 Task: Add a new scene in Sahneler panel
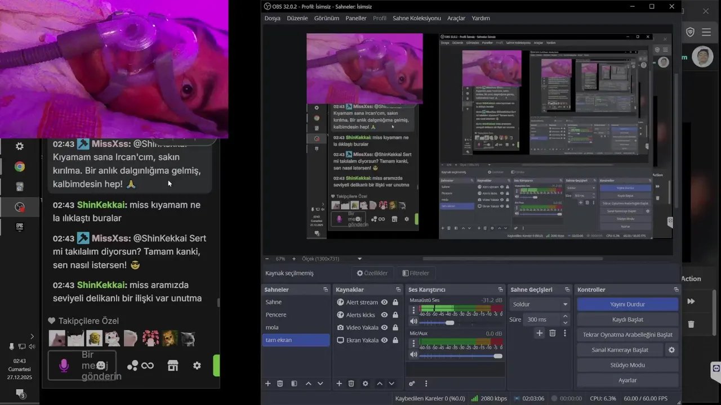coord(268,384)
